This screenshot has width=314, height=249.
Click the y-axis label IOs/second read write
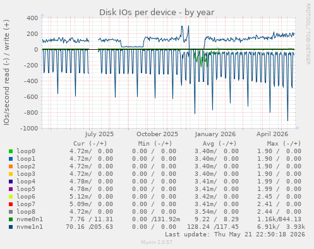[x=6, y=72]
